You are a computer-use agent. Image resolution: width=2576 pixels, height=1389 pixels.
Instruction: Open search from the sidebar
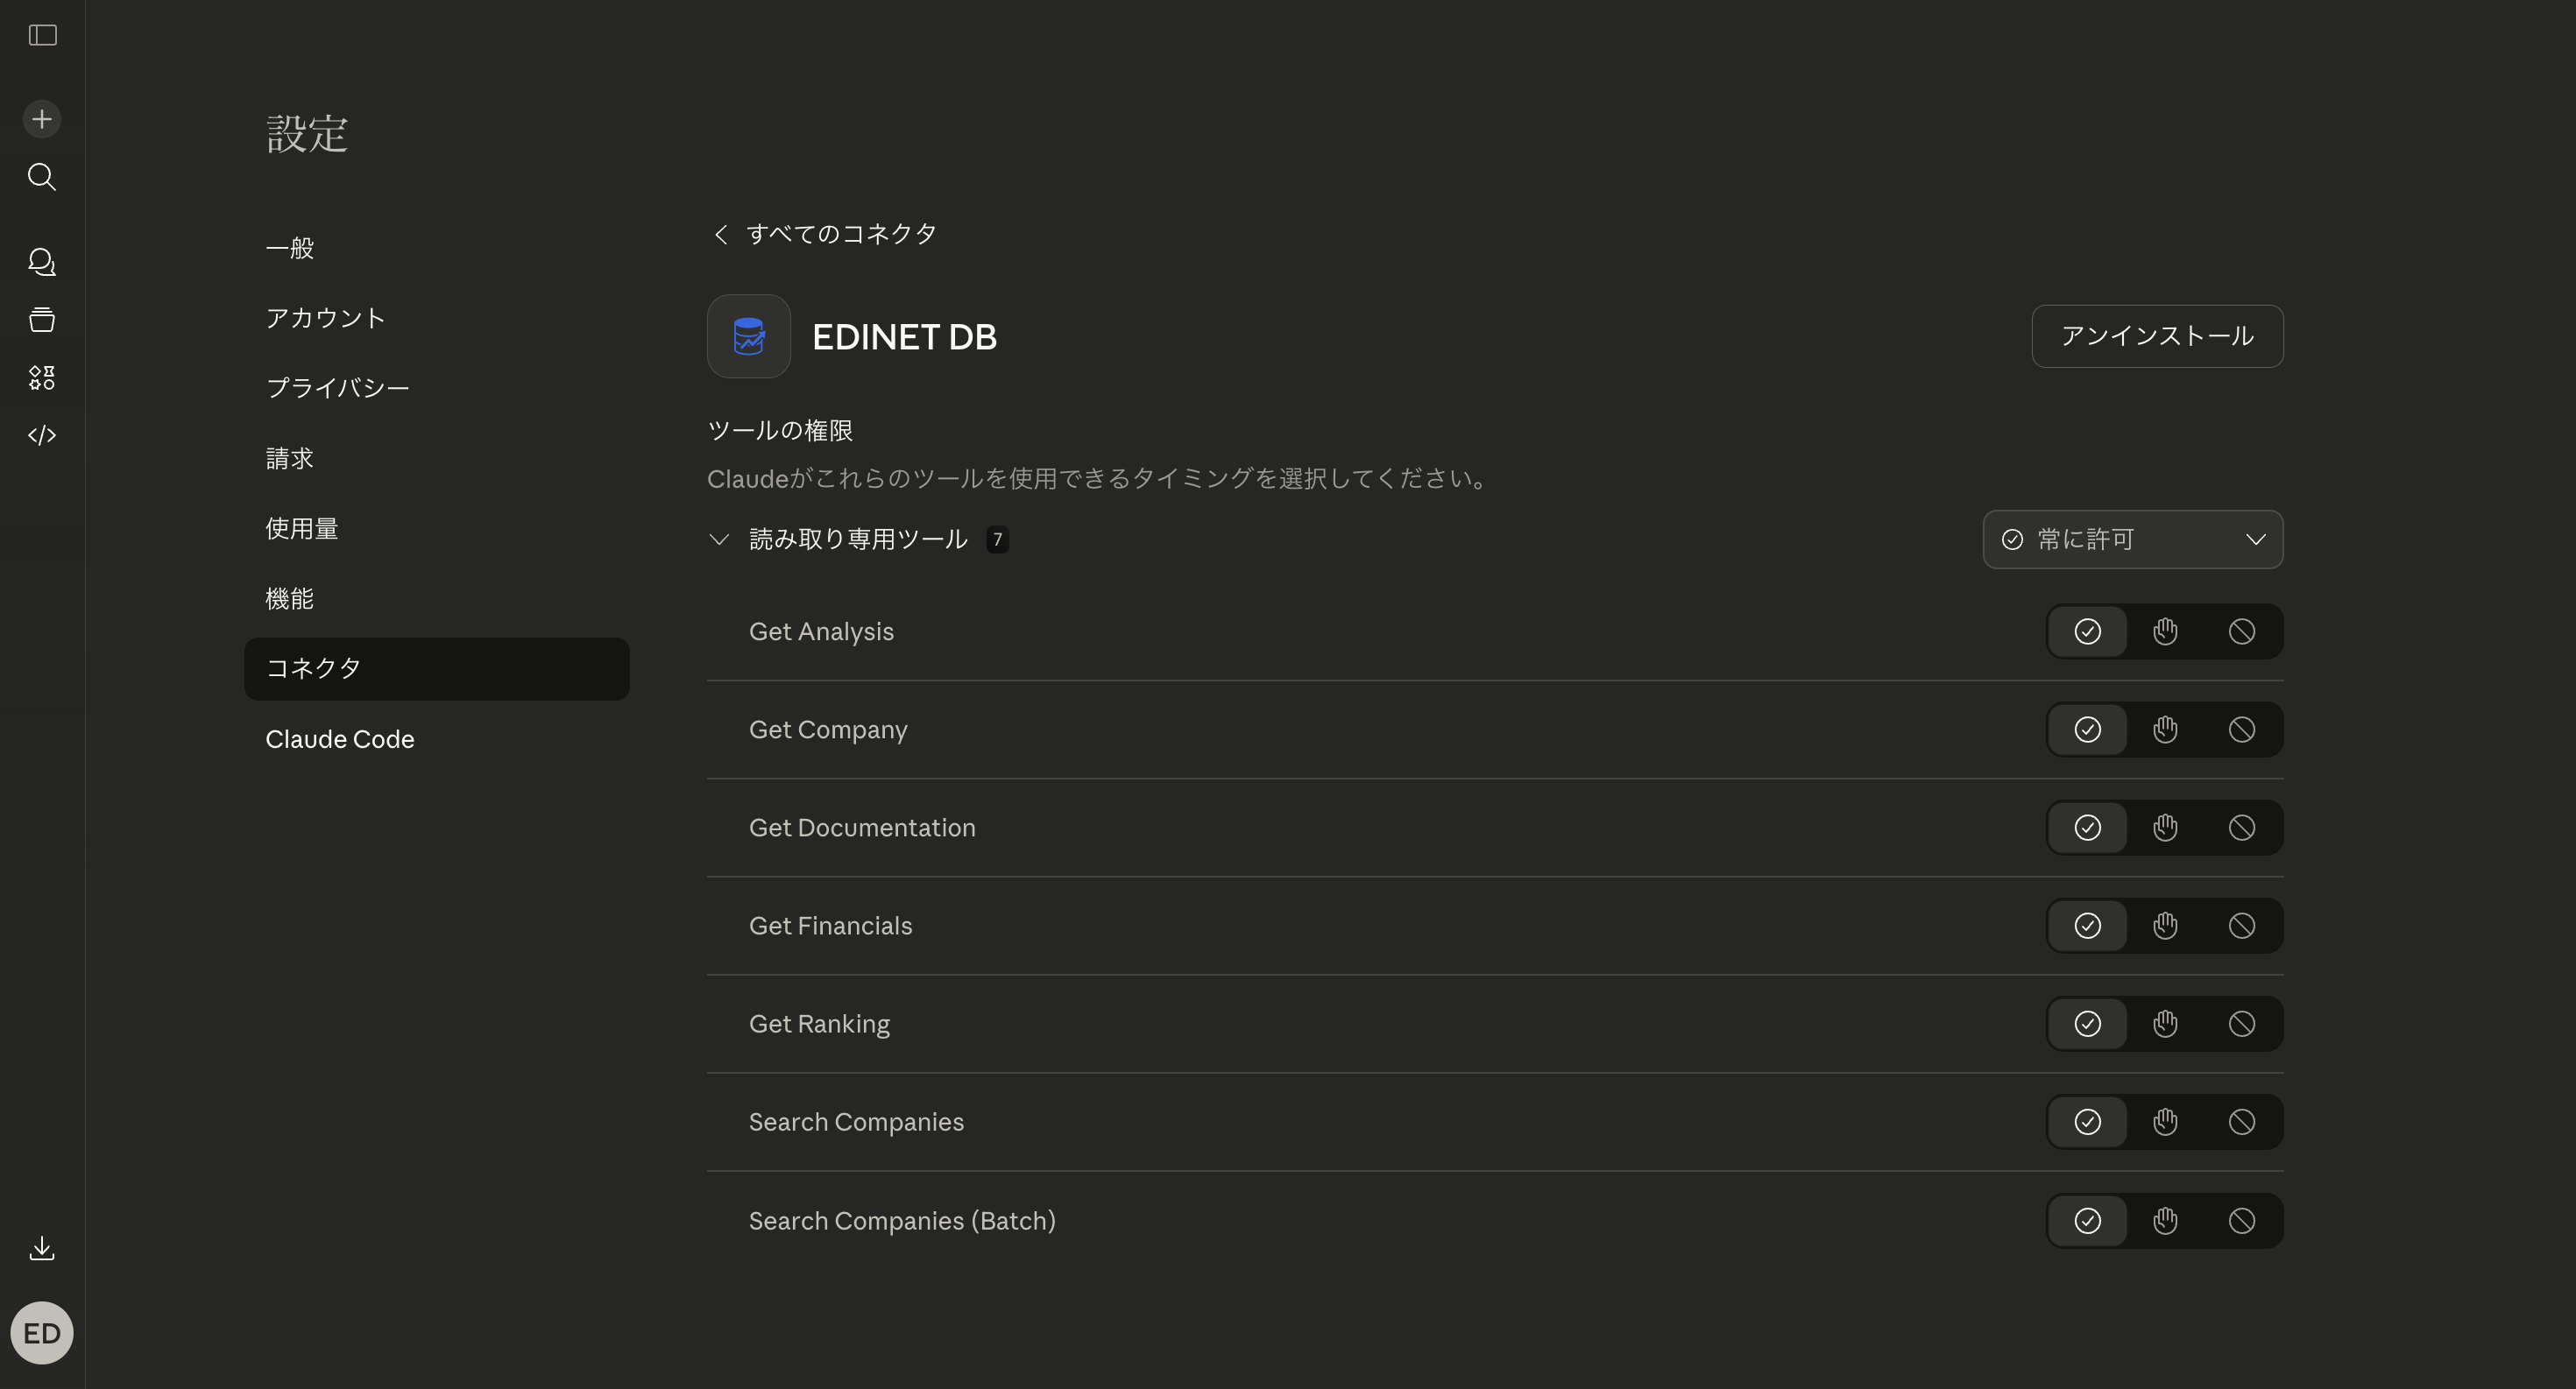point(41,177)
